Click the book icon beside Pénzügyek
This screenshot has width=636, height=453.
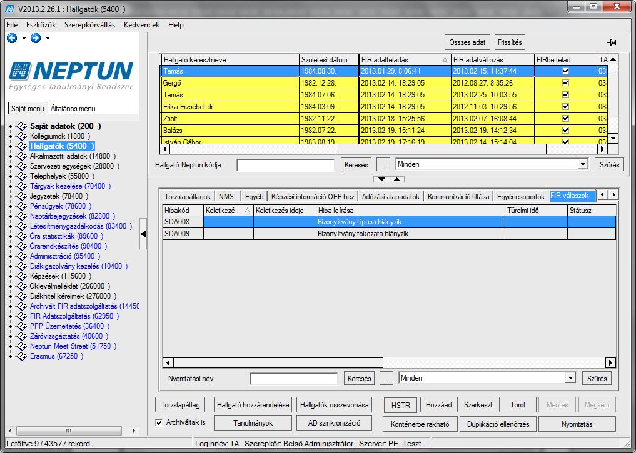point(22,206)
